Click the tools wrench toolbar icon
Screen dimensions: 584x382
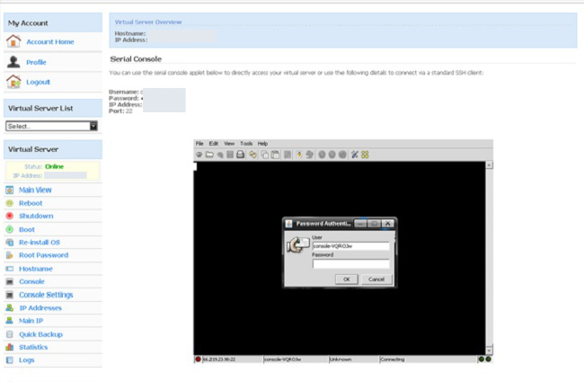click(355, 155)
